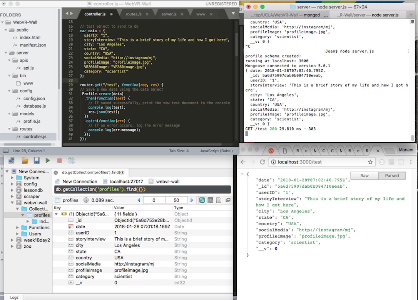Collapse the WebVR-Wall folder in Sublime sidebar

click(x=3, y=22)
